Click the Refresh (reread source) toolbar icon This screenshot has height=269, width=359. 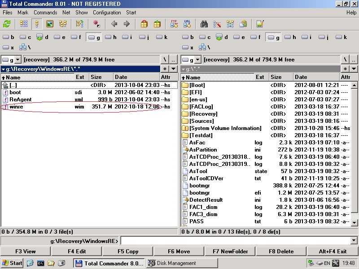[7, 24]
